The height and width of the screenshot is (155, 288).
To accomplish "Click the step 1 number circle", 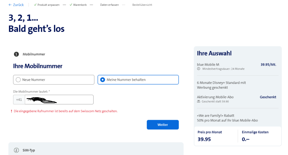I will coord(16,54).
